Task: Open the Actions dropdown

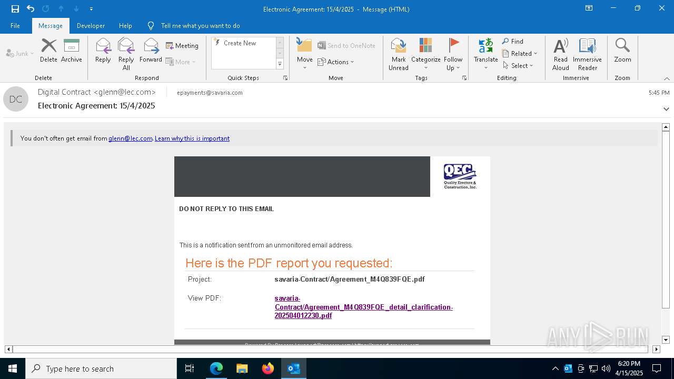Action: click(336, 62)
